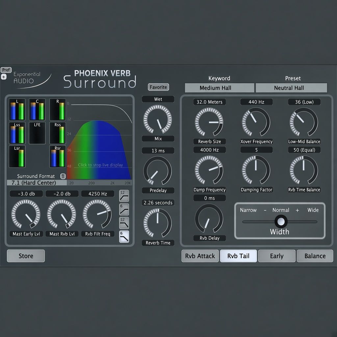Click the -2.0 db reverb level field
This screenshot has height=337, width=337.
tap(62, 194)
